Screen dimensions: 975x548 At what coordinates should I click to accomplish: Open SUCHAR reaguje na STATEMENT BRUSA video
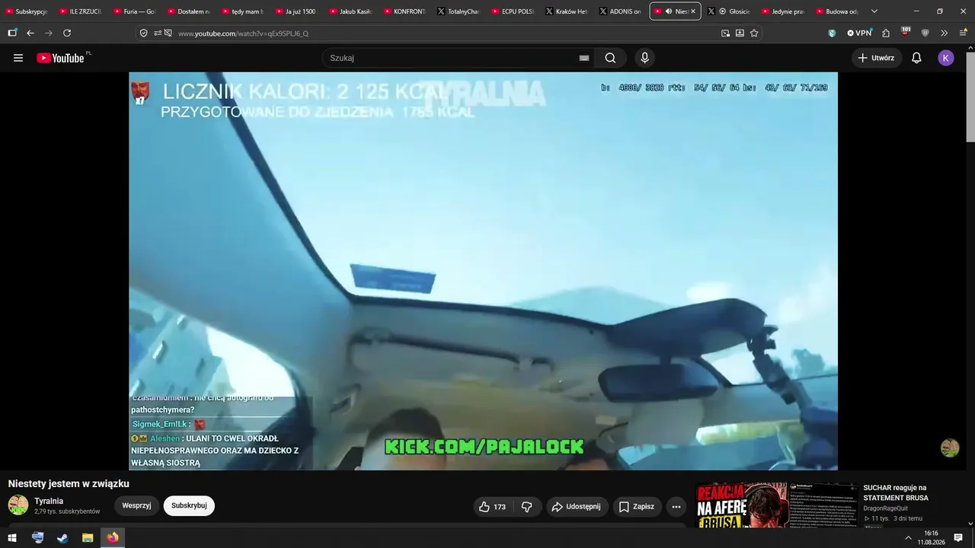click(895, 492)
